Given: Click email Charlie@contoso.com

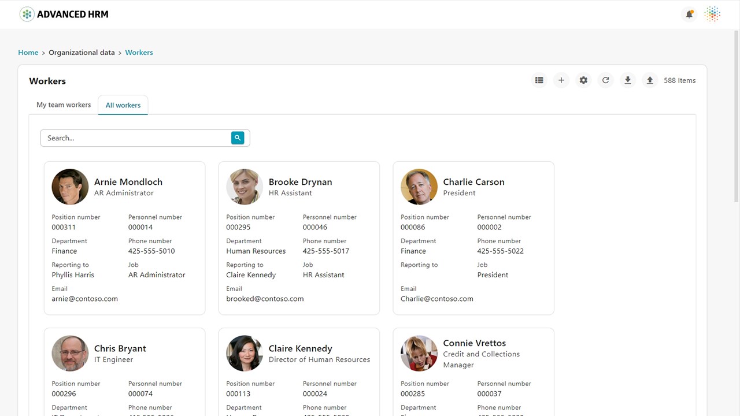Looking at the screenshot, I should (x=436, y=299).
